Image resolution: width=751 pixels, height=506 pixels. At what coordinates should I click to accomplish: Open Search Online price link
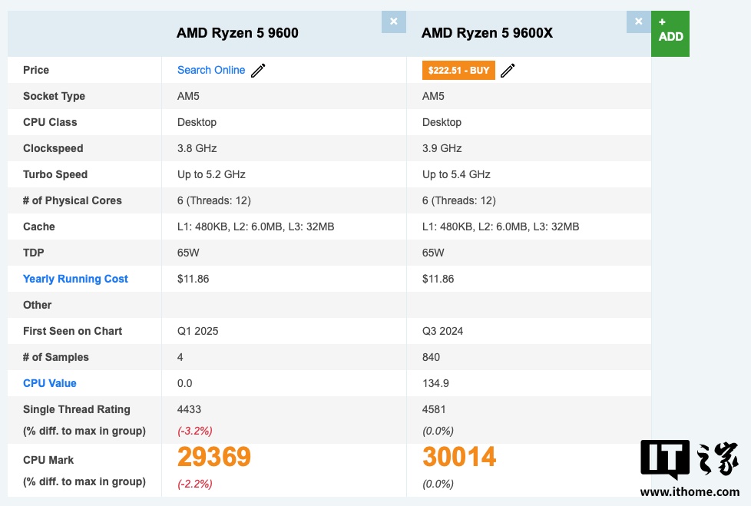(211, 70)
